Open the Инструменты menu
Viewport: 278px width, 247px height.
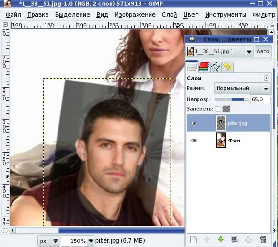click(226, 15)
